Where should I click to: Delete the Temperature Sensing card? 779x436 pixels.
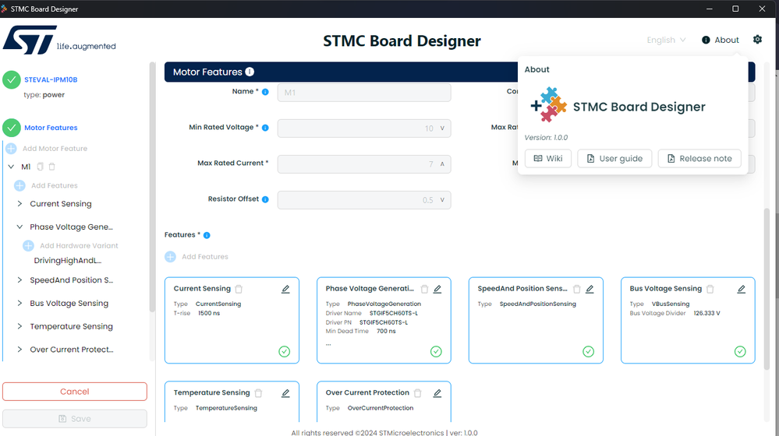[258, 393]
